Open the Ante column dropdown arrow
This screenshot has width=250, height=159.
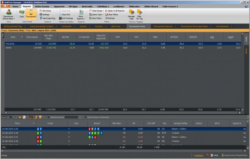22,37
